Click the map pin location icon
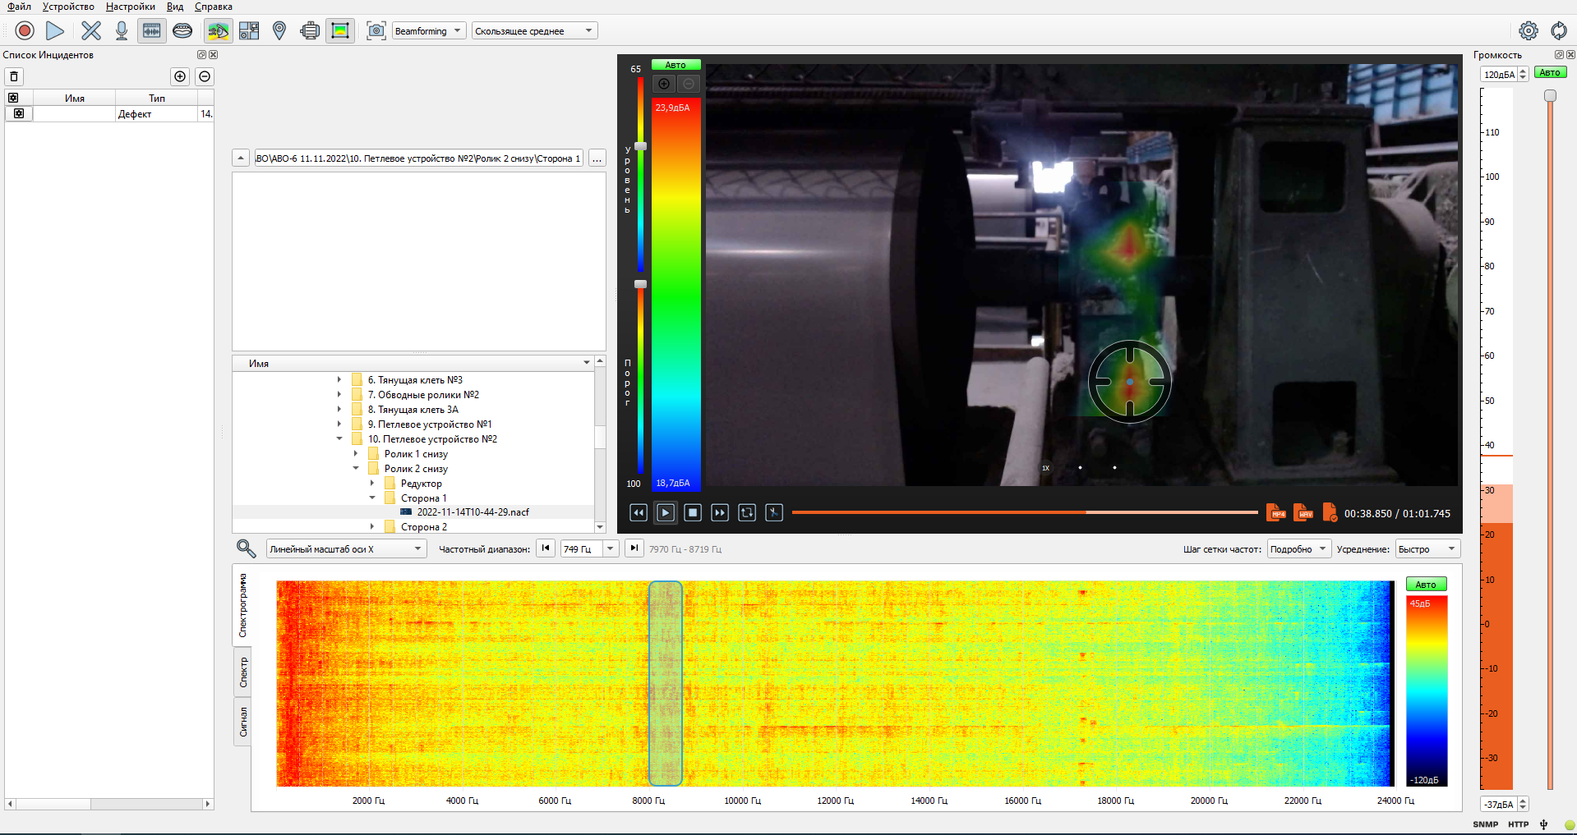This screenshot has height=835, width=1577. [x=279, y=31]
